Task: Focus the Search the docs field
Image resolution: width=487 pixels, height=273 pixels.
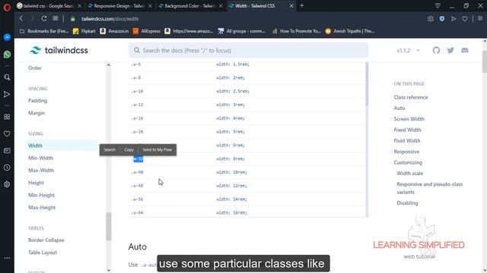Action: (x=249, y=51)
